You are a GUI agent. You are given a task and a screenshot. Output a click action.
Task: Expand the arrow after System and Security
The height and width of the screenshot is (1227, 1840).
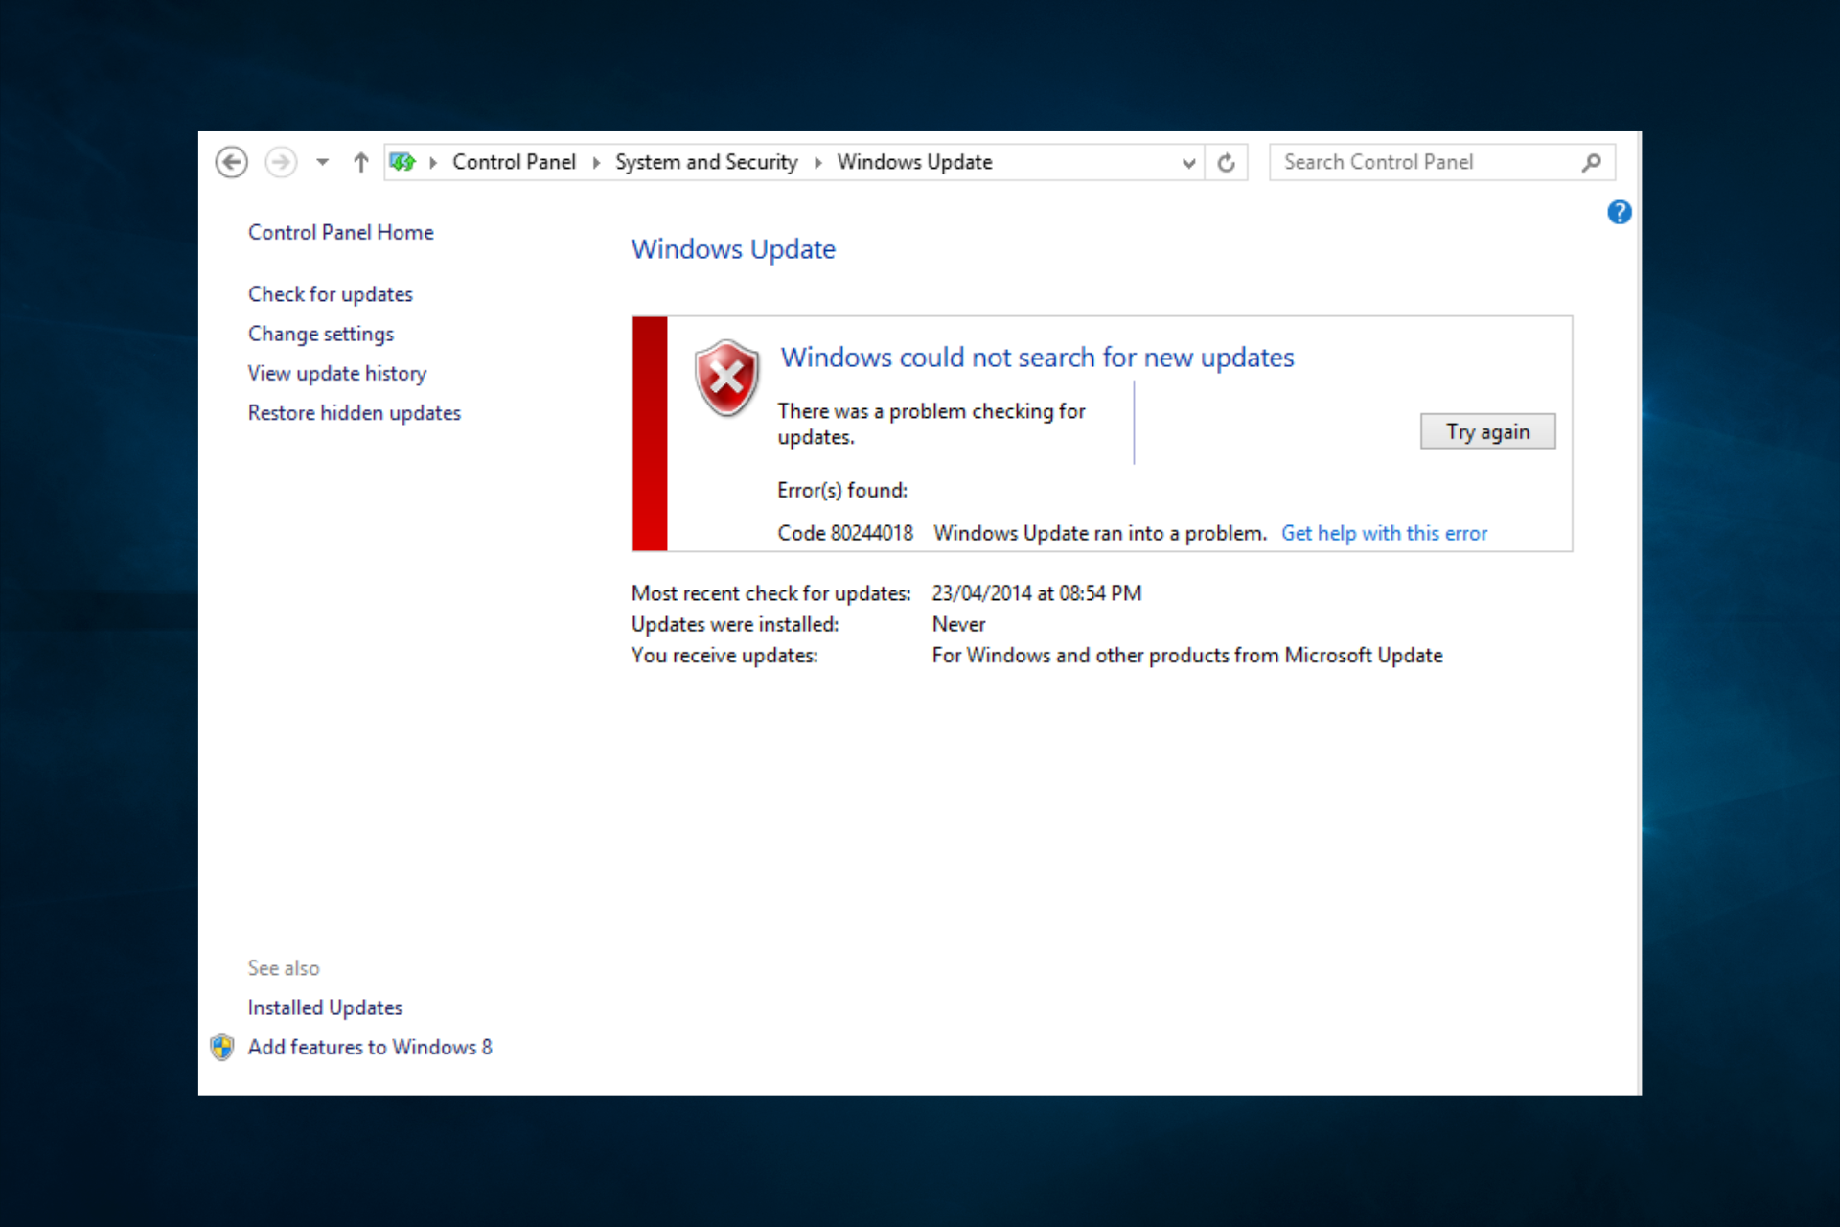coord(817,163)
